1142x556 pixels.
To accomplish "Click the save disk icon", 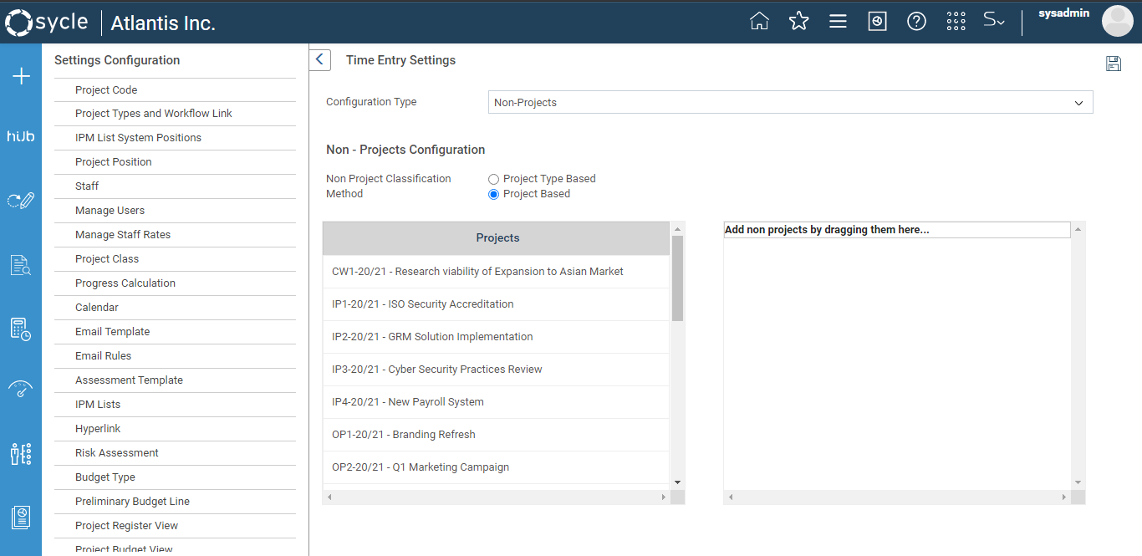I will (x=1114, y=64).
